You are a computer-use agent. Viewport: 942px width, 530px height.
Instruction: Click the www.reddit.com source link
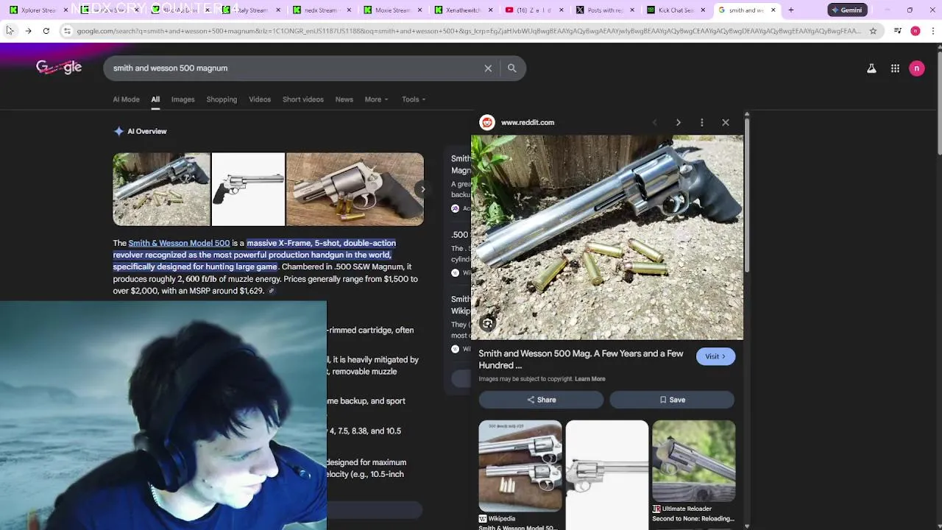tap(528, 122)
